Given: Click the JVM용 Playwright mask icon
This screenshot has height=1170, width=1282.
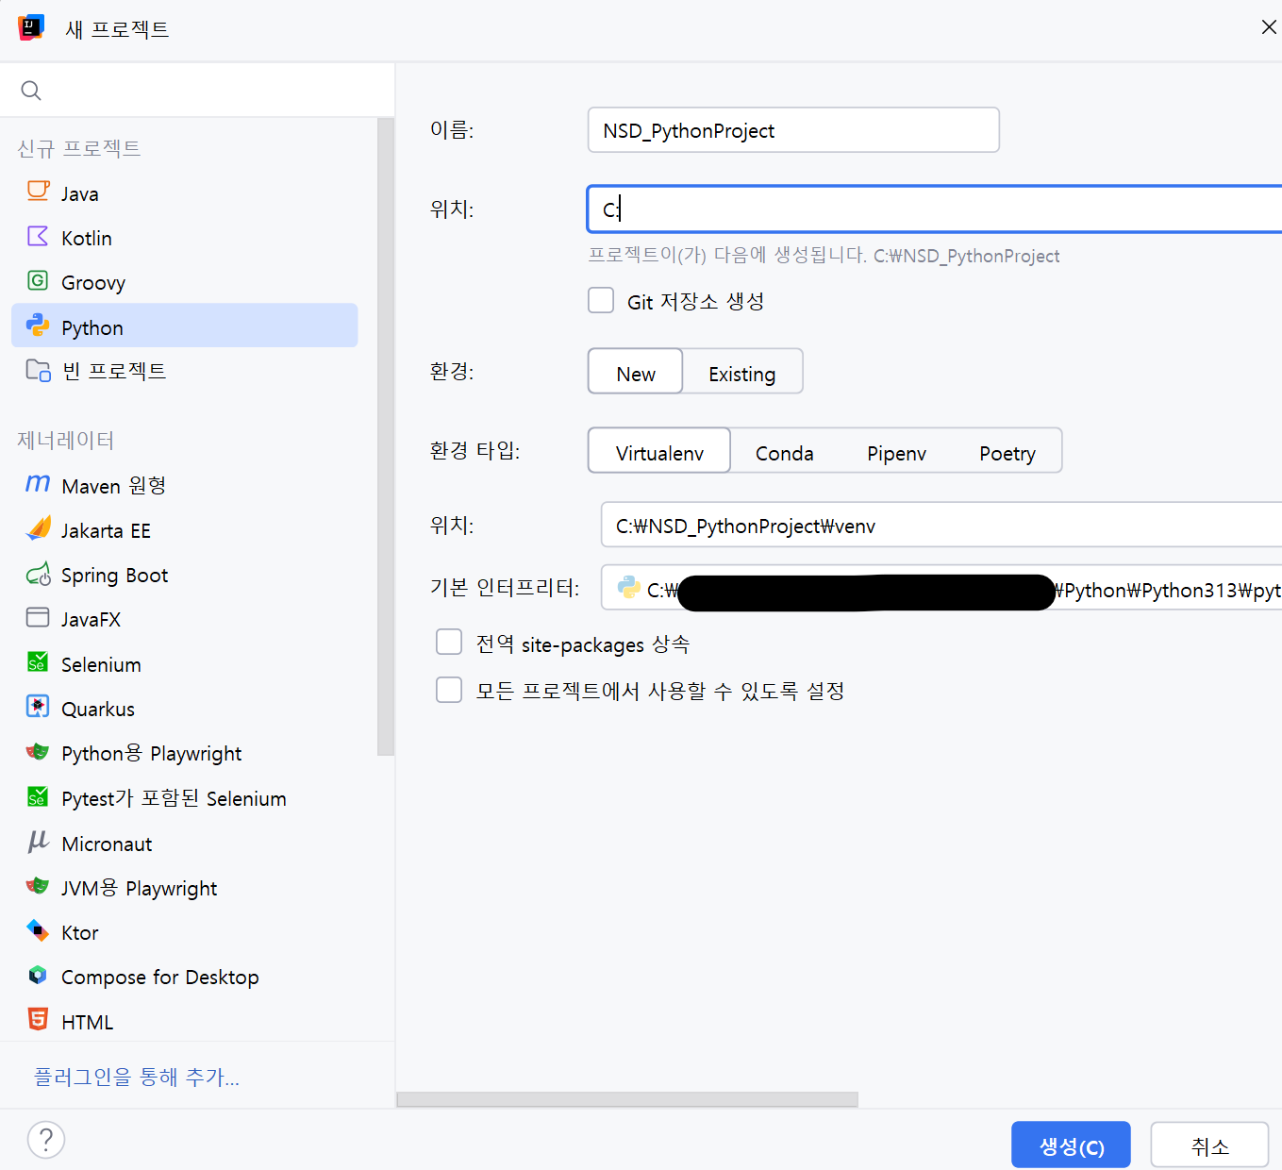Looking at the screenshot, I should point(38,886).
